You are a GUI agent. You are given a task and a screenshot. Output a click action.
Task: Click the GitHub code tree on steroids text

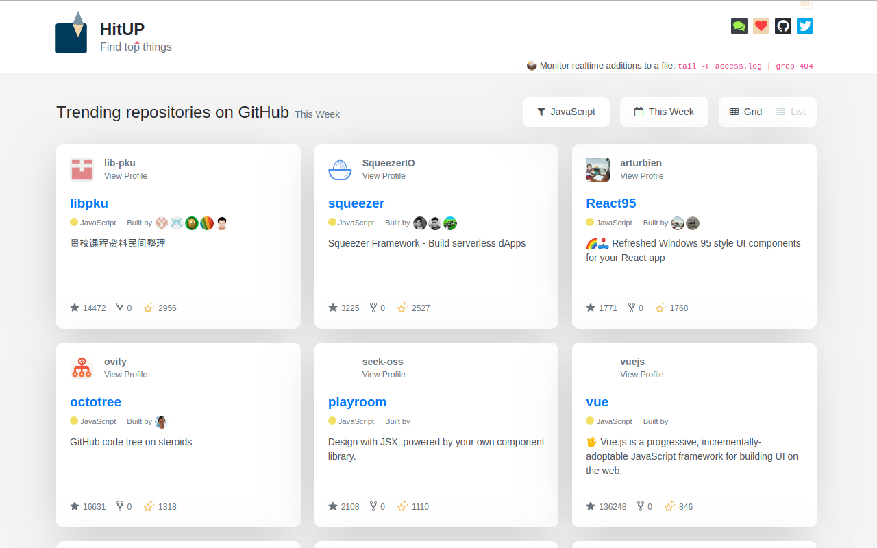(x=131, y=442)
